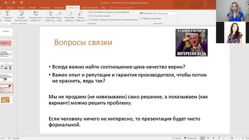Click the русский language indicator in status bar

[16, 138]
